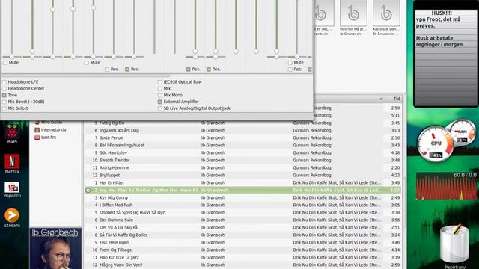The height and width of the screenshot is (269, 479).
Task: Uncheck the Tone checkbox
Action: [x=4, y=95]
